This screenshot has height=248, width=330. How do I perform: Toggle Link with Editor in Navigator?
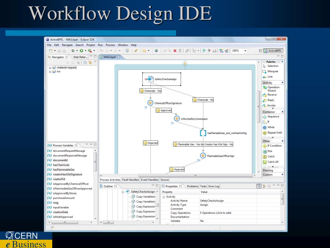(90, 63)
